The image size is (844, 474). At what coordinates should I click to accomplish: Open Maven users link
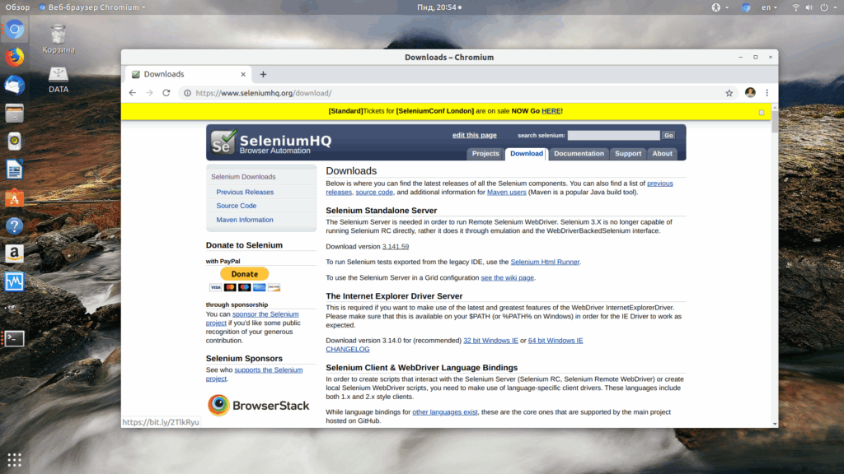coord(507,193)
